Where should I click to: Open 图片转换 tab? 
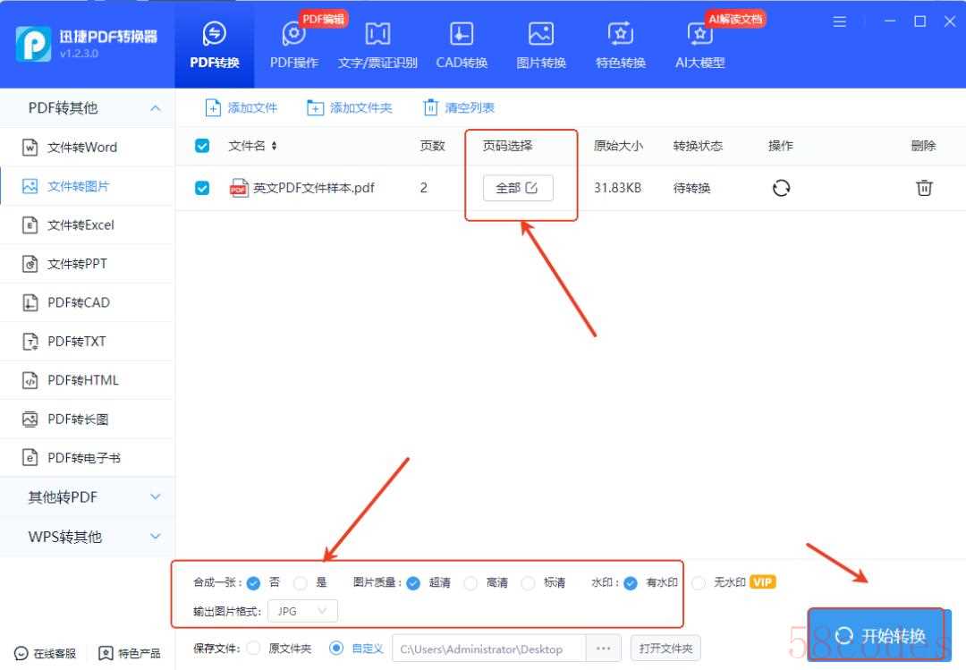541,45
